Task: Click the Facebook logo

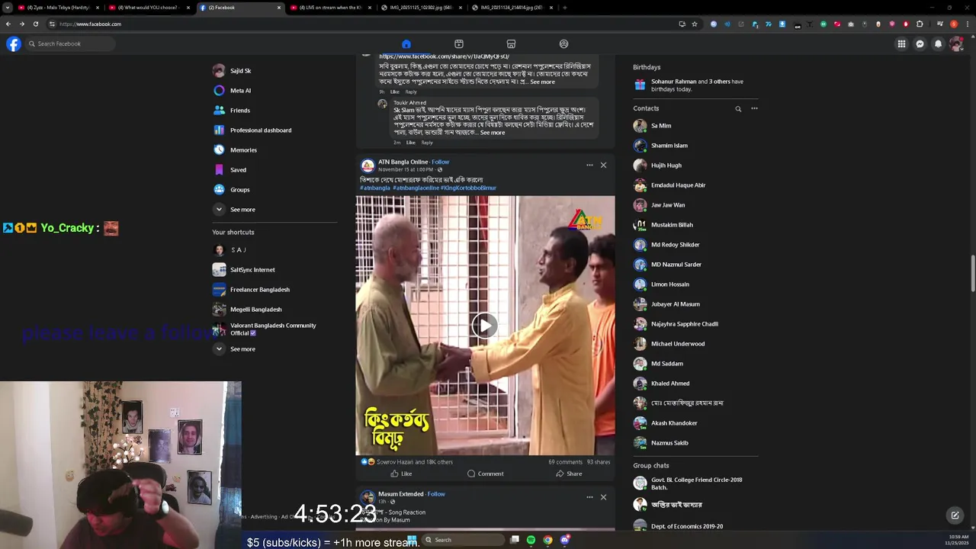Action: [14, 43]
